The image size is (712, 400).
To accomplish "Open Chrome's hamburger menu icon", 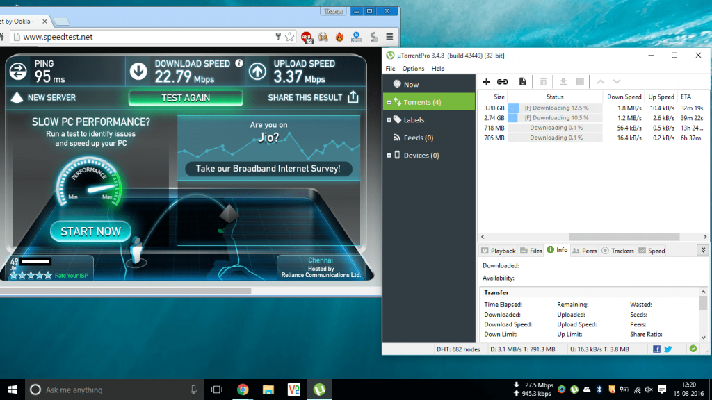I will coord(389,36).
